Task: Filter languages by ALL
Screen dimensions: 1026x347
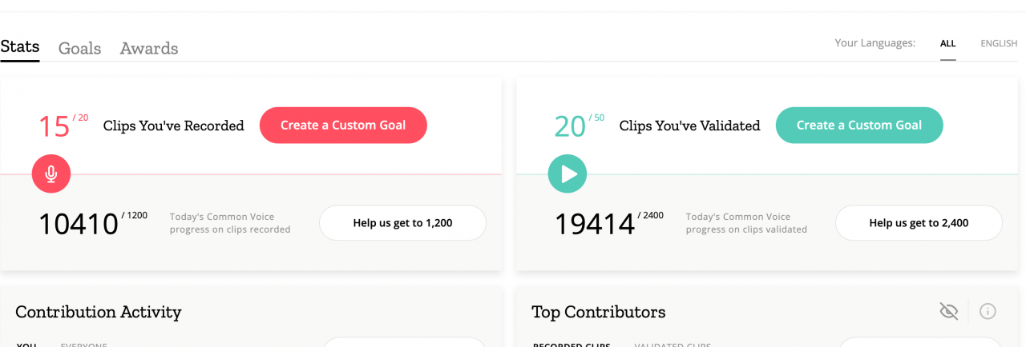Action: (948, 44)
